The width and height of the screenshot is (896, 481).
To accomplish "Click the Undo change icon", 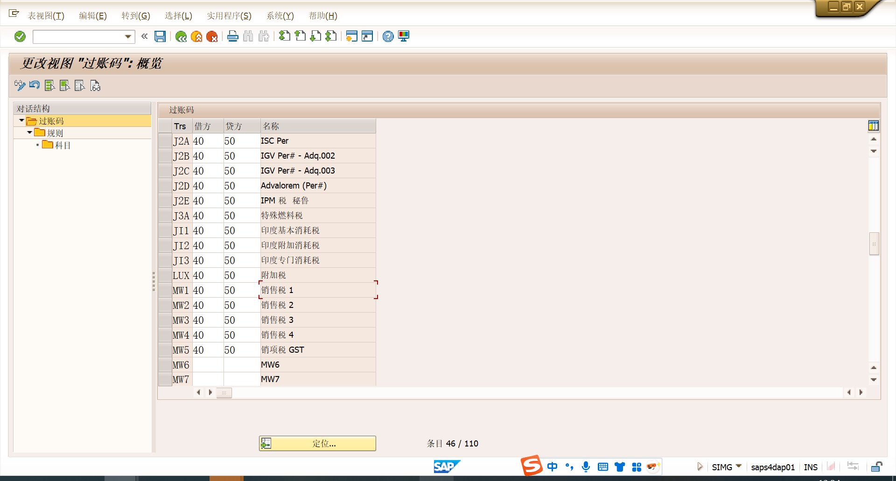I will [x=35, y=85].
